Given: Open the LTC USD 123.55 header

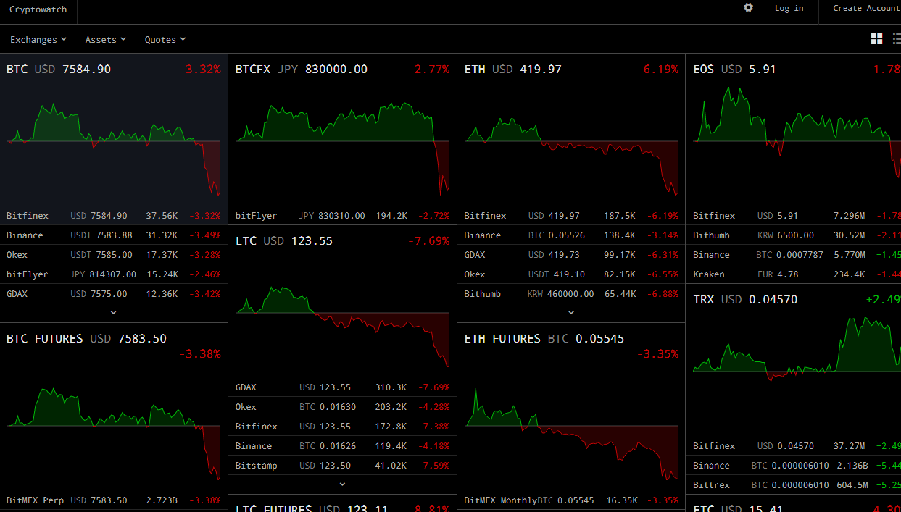Looking at the screenshot, I should (342, 240).
